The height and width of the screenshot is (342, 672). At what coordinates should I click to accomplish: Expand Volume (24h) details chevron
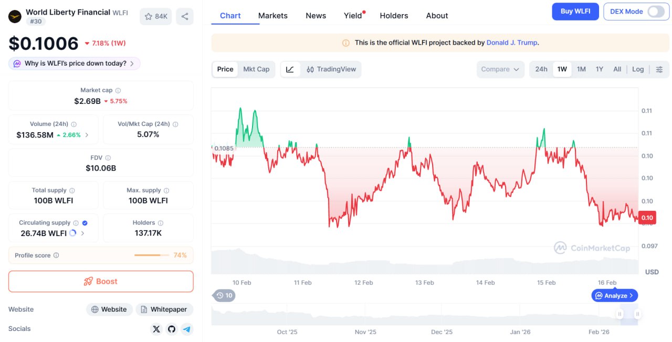pos(87,135)
